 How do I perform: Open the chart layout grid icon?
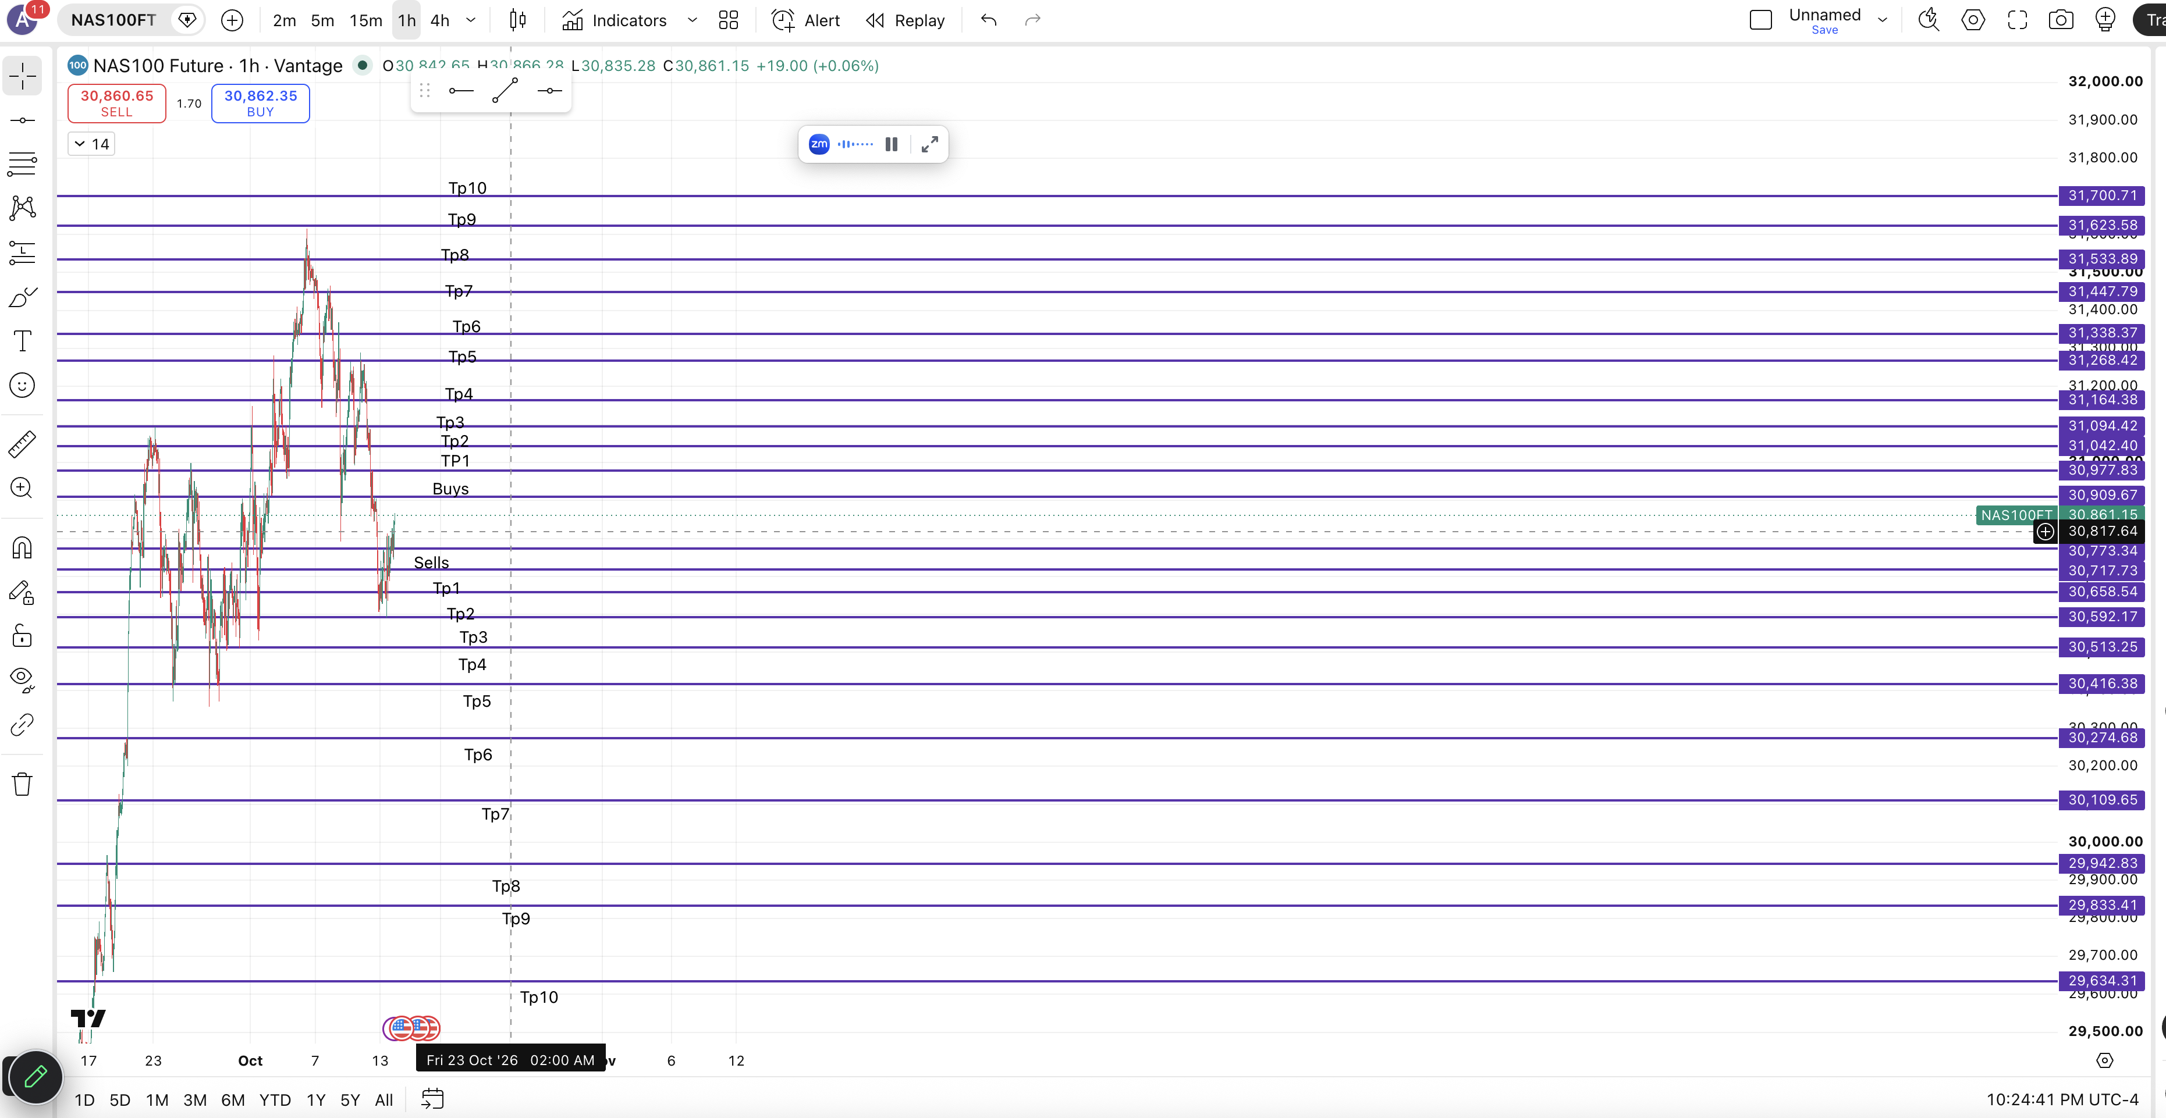[728, 20]
